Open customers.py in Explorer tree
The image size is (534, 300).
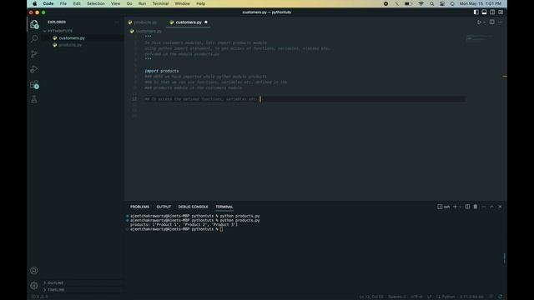point(72,38)
